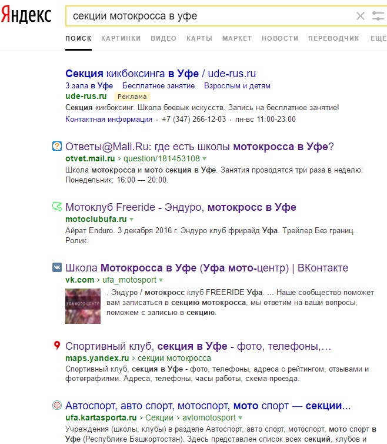The height and width of the screenshot is (444, 387).
Task: Open the Переводчик tab
Action: coord(333,38)
